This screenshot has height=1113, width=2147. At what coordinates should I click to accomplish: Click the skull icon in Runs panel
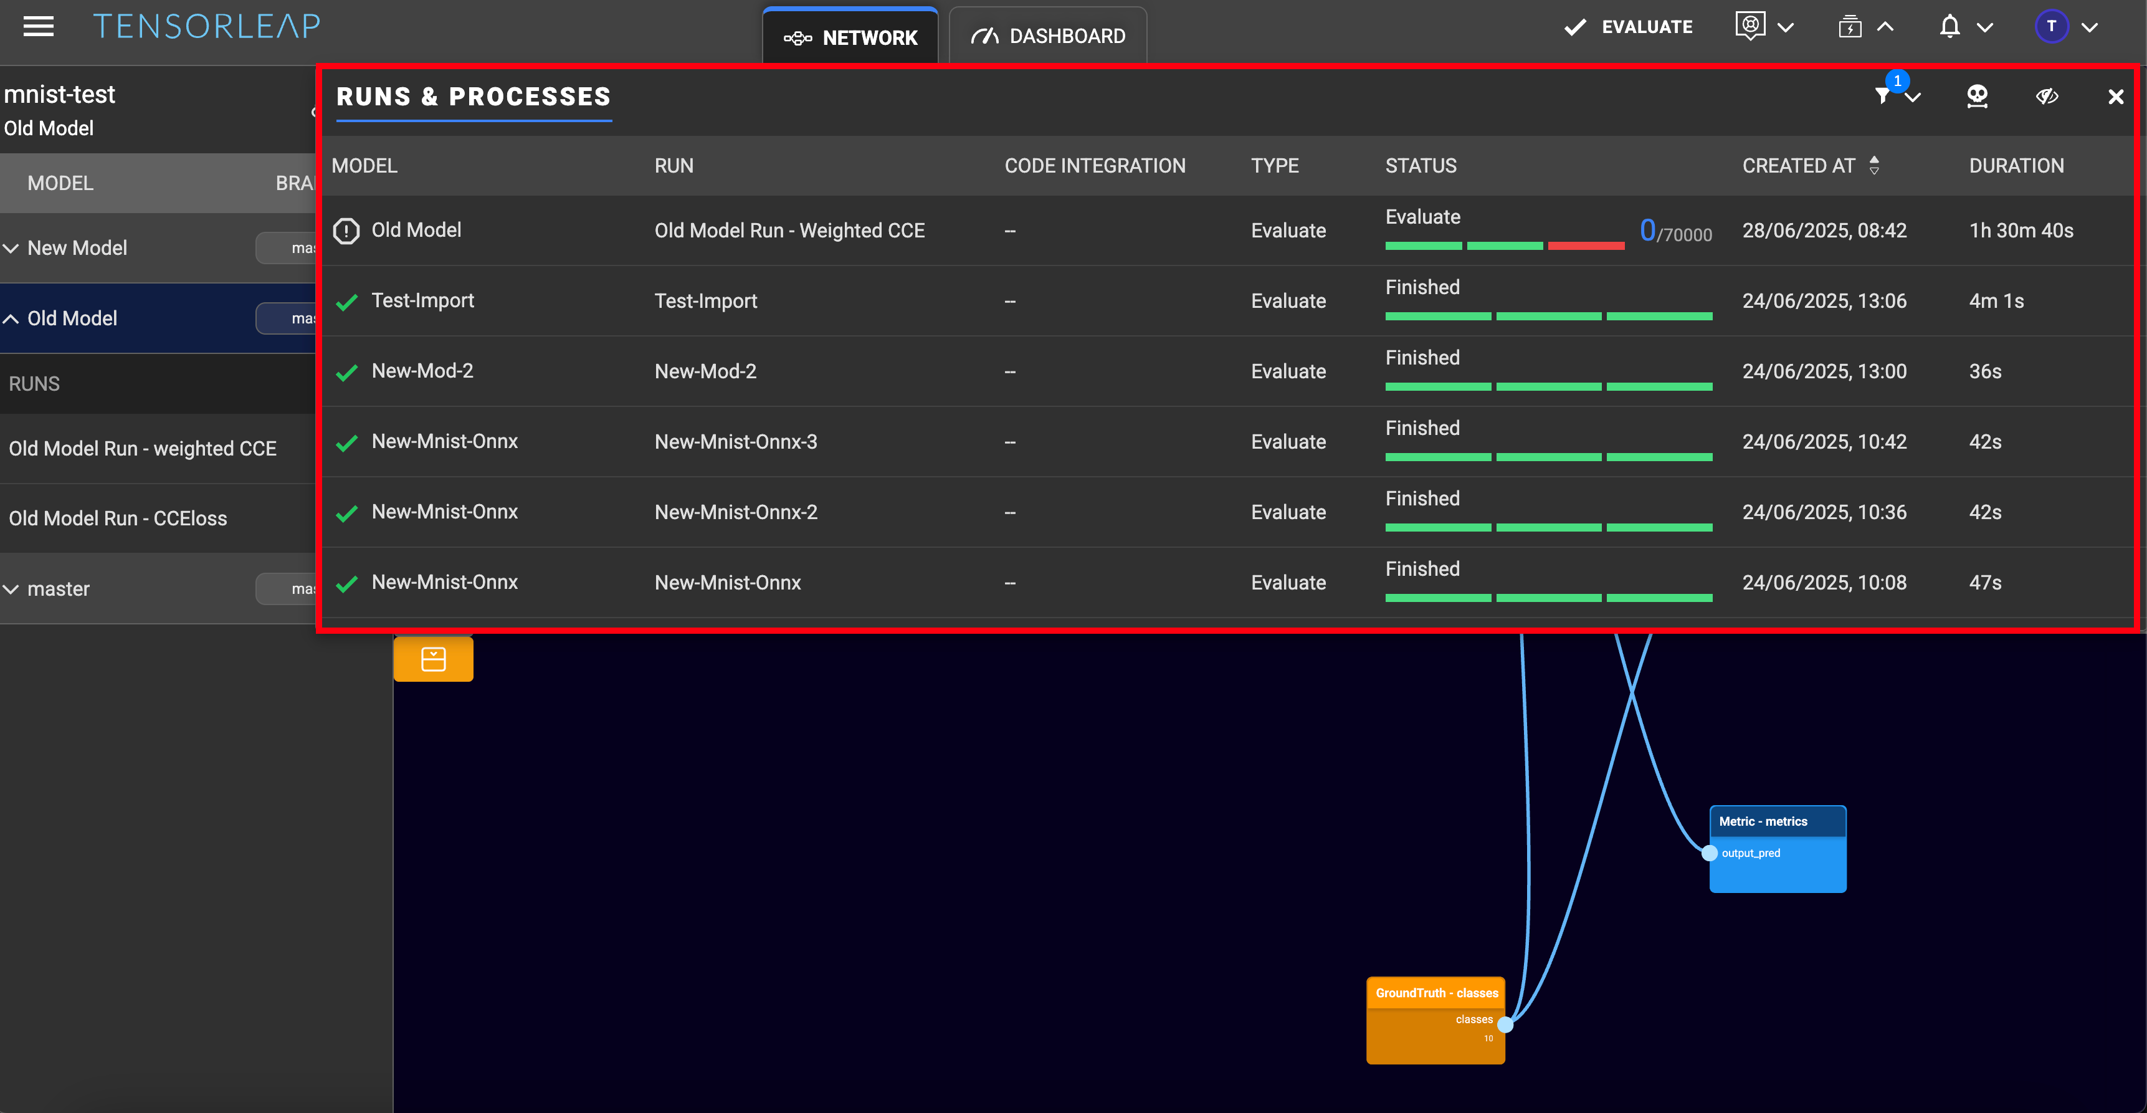[1977, 97]
